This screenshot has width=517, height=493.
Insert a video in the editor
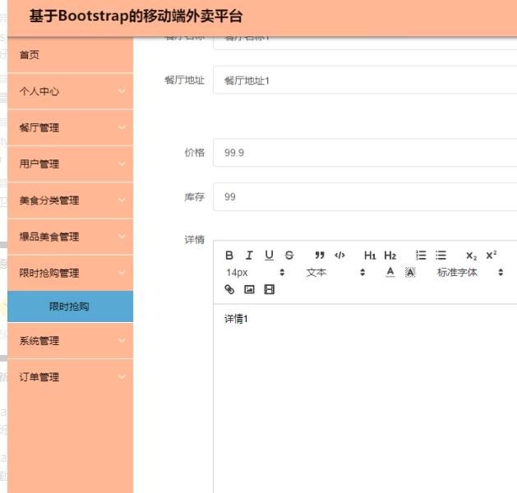(269, 289)
